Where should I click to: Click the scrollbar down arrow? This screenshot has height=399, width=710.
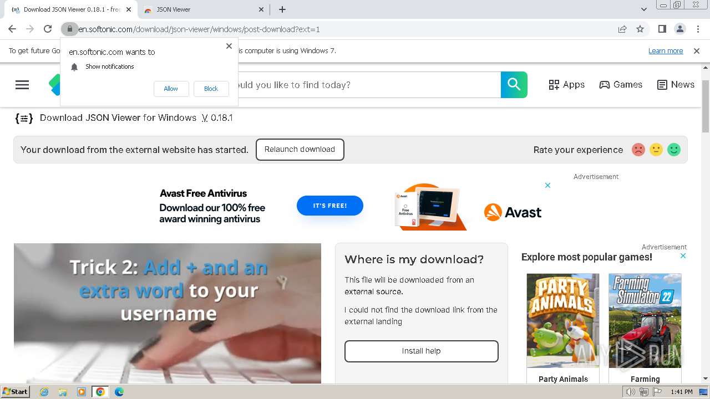pyautogui.click(x=706, y=379)
